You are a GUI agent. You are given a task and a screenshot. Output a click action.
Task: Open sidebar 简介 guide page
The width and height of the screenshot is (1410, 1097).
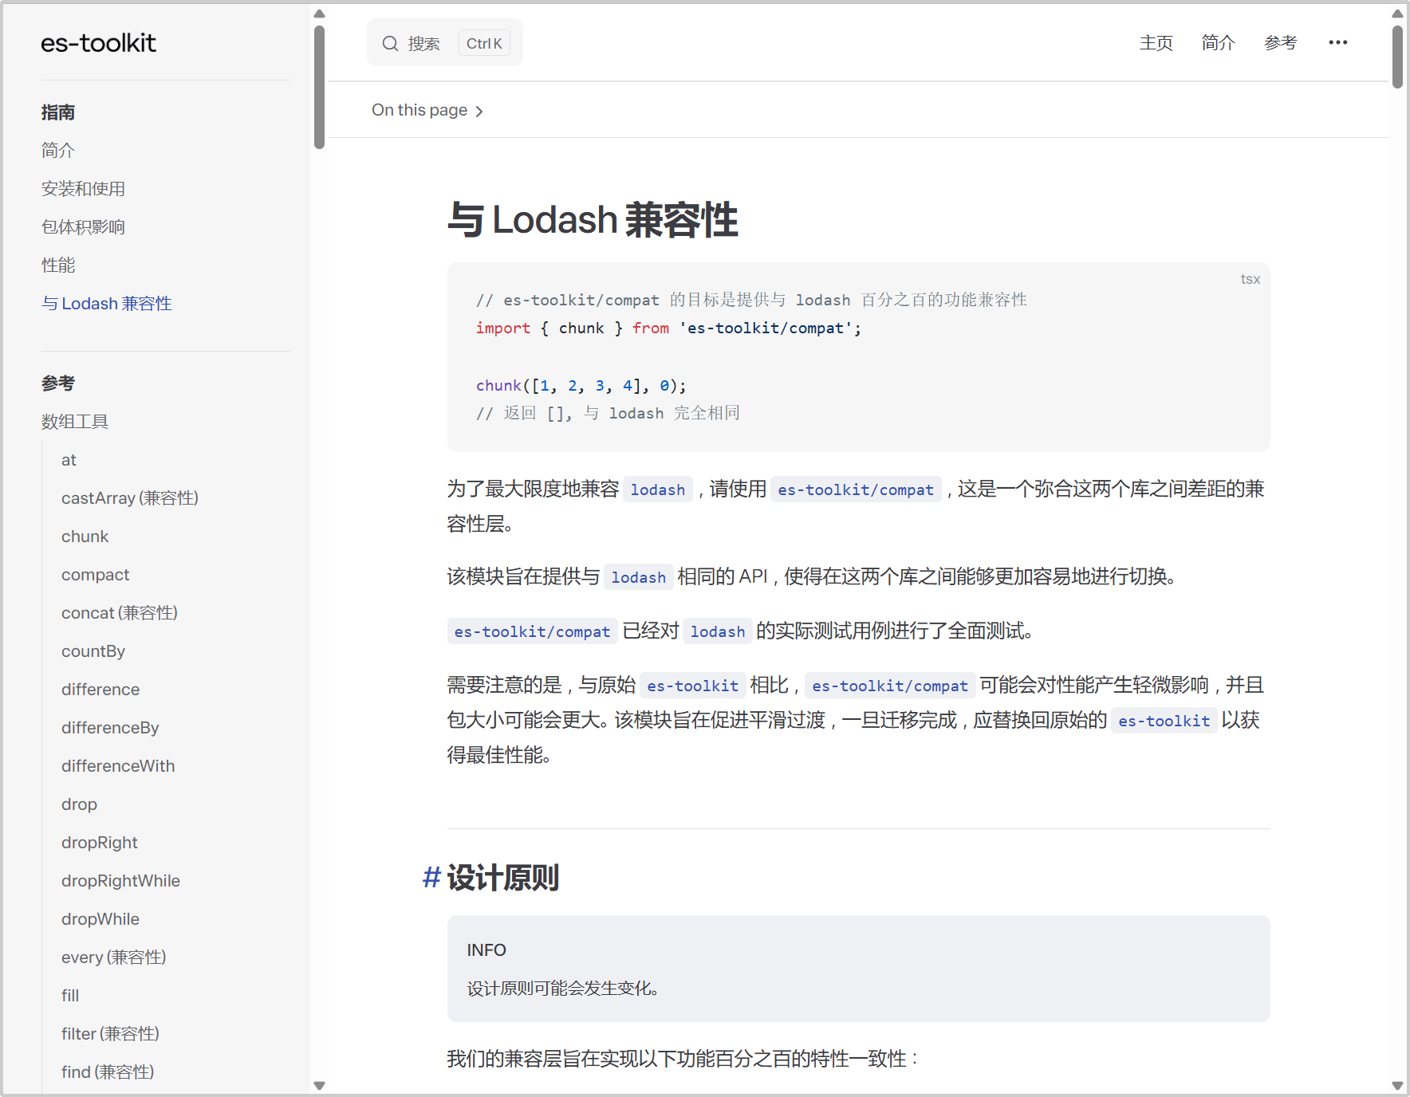click(58, 150)
